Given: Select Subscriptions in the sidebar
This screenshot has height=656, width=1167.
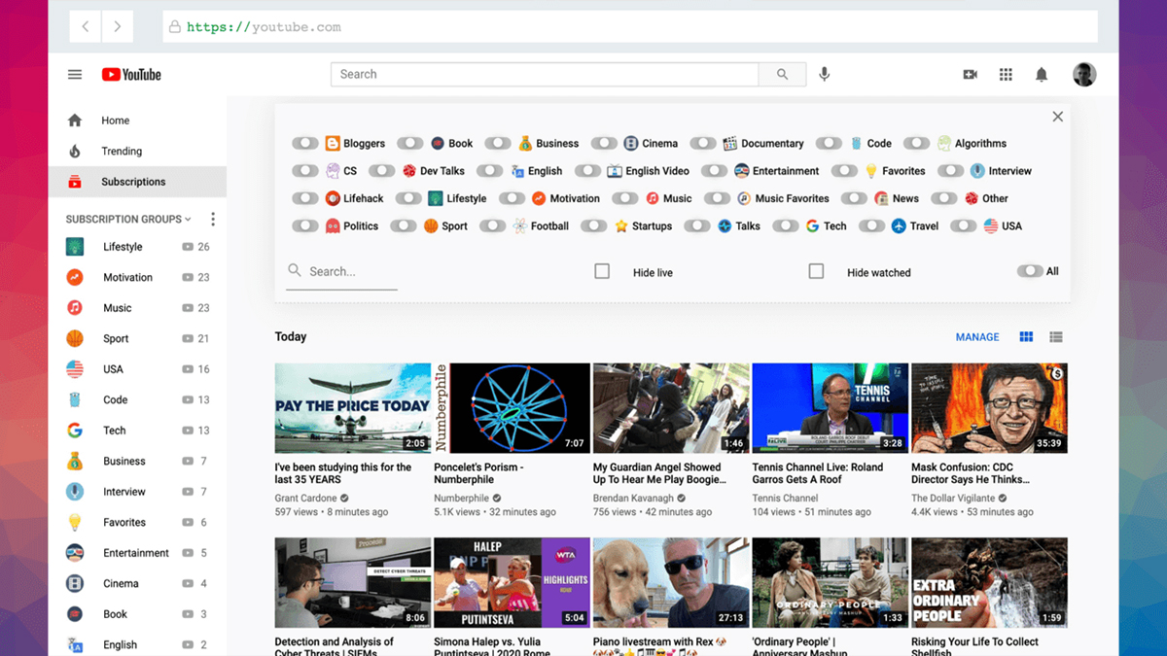Looking at the screenshot, I should pos(133,182).
